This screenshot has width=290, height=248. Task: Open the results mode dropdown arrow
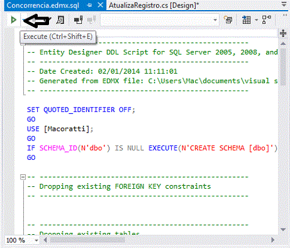(256, 20)
